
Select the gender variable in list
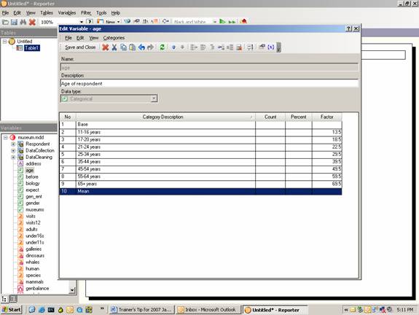(33, 203)
